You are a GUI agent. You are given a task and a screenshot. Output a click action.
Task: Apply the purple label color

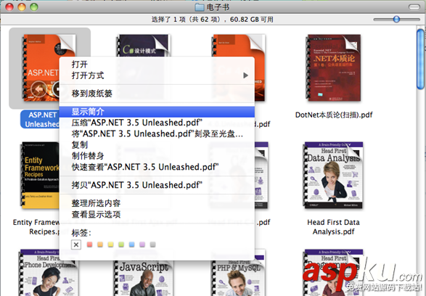(142, 244)
